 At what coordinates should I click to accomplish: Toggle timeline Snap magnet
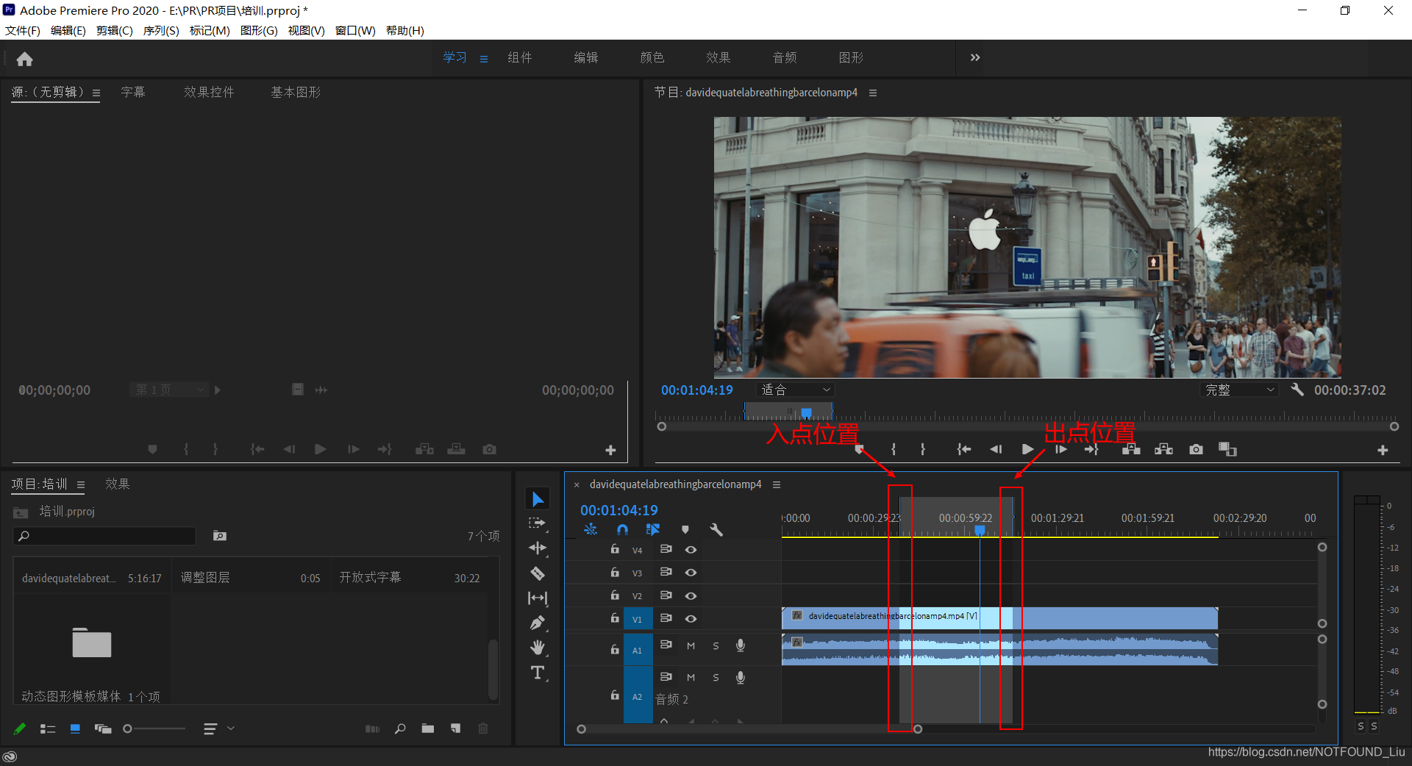point(622,529)
